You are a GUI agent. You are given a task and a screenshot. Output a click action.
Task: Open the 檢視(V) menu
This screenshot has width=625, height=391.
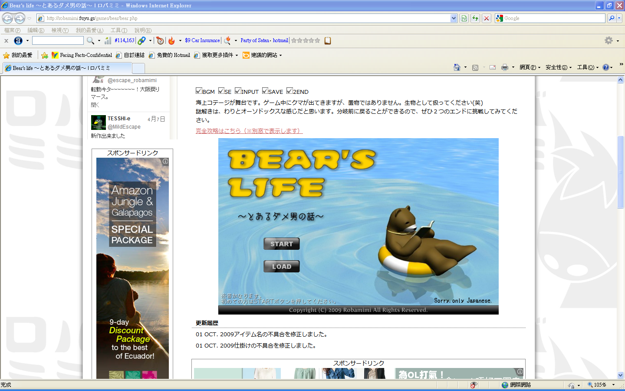59,30
